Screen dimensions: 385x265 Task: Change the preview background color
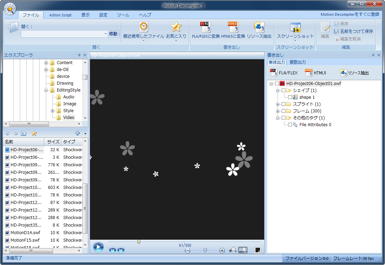258,250
